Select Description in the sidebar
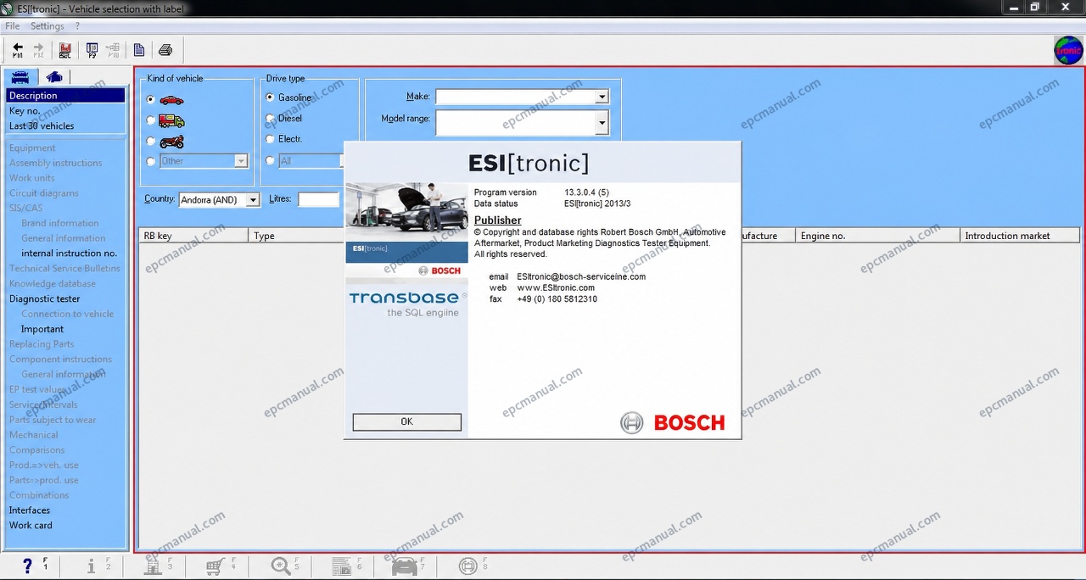The width and height of the screenshot is (1086, 580). coord(66,96)
